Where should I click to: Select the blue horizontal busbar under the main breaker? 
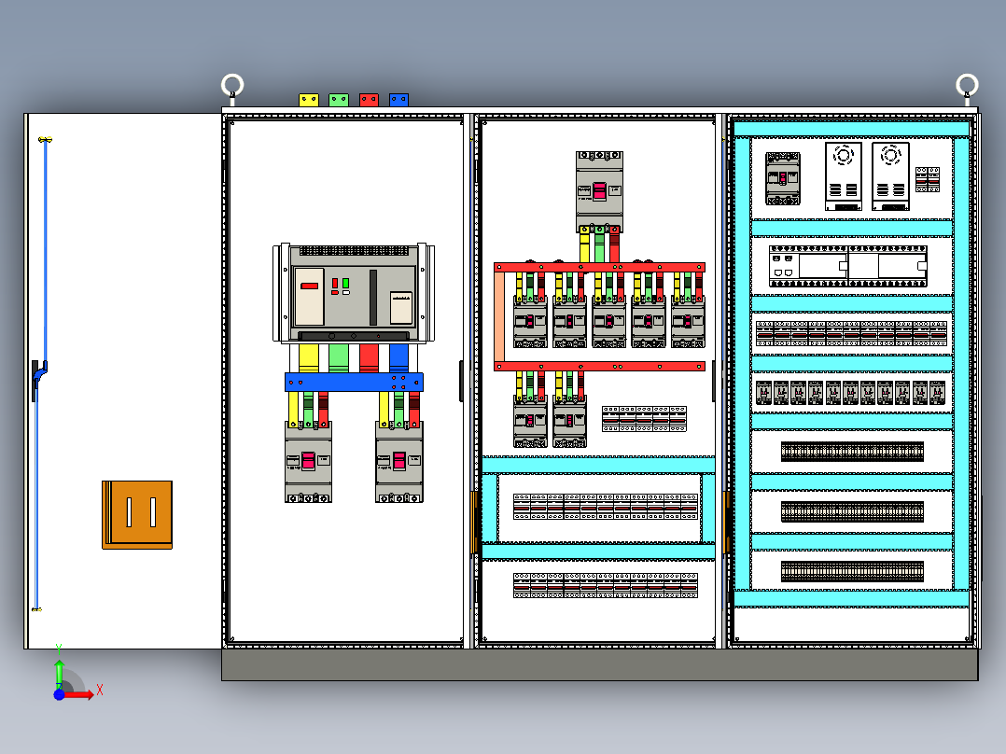(355, 382)
